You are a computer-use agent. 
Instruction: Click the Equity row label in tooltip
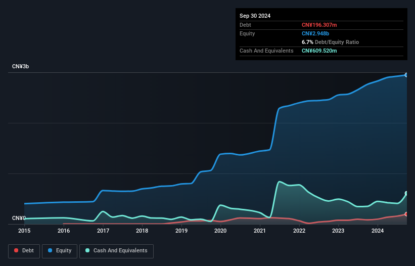tap(247, 33)
